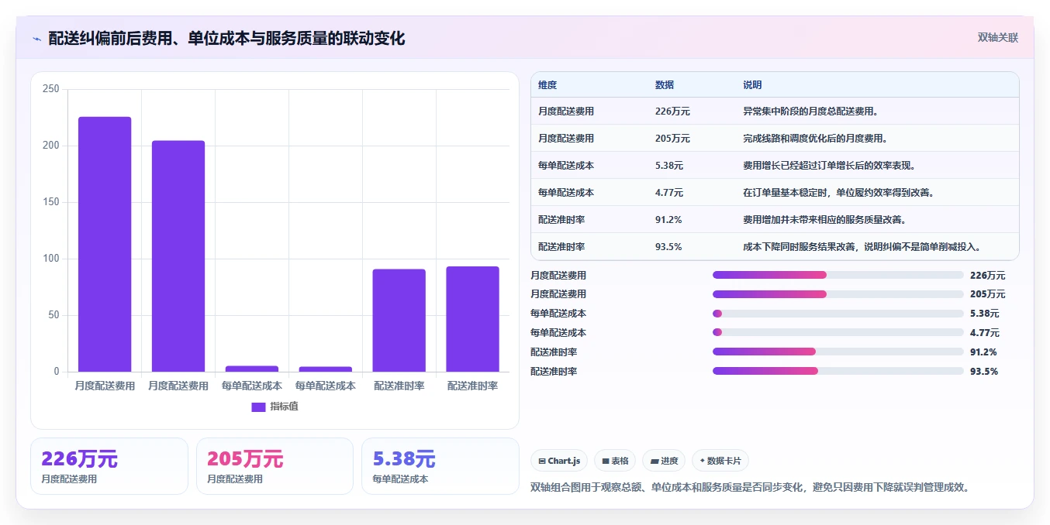The image size is (1050, 525).
Task: Click the progress bar for 91.2%
Action: click(x=838, y=352)
